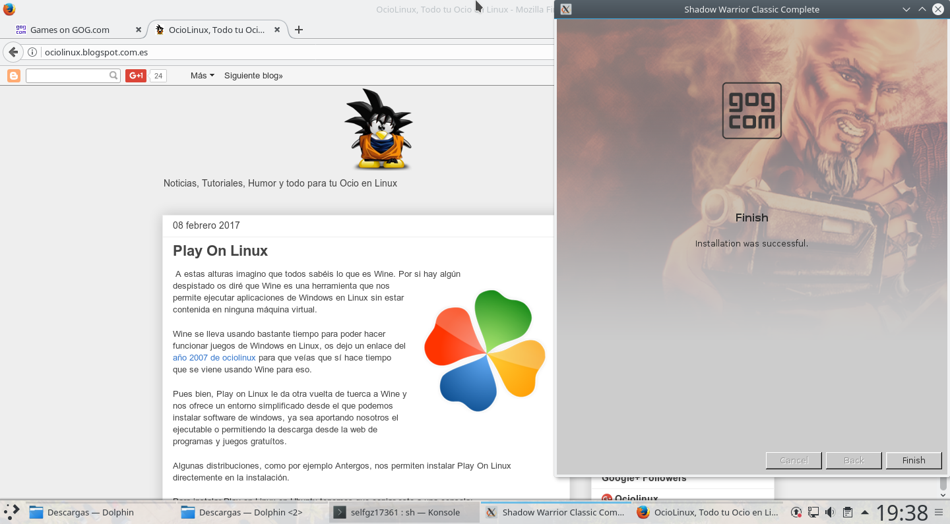Open the Play On Linux post title
950x524 pixels.
220,251
